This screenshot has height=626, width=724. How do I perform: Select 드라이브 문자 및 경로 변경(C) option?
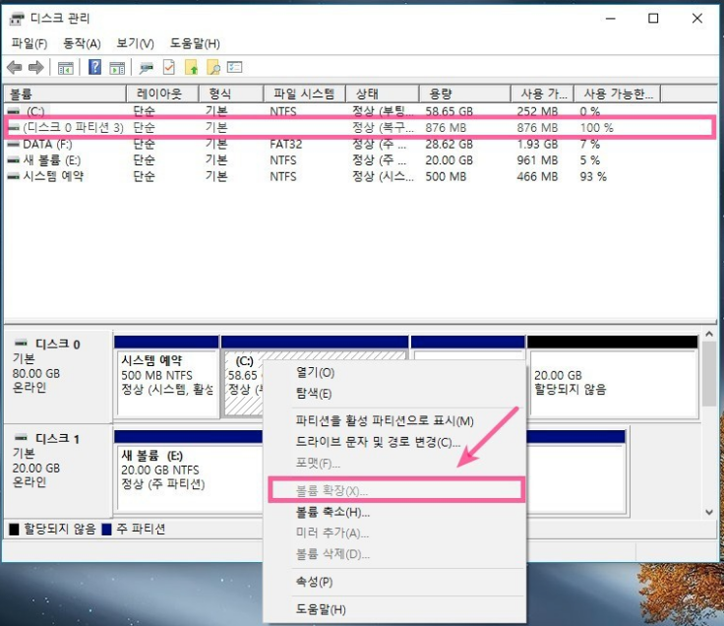(x=378, y=442)
